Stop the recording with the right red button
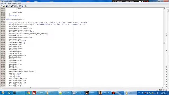Screen dimensions: 169x95 tap(147, 1)
